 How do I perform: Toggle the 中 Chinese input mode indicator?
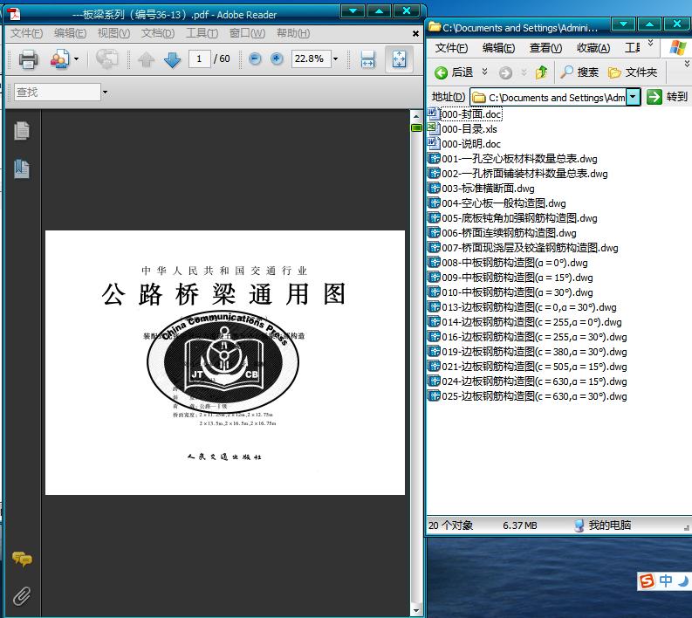click(666, 581)
